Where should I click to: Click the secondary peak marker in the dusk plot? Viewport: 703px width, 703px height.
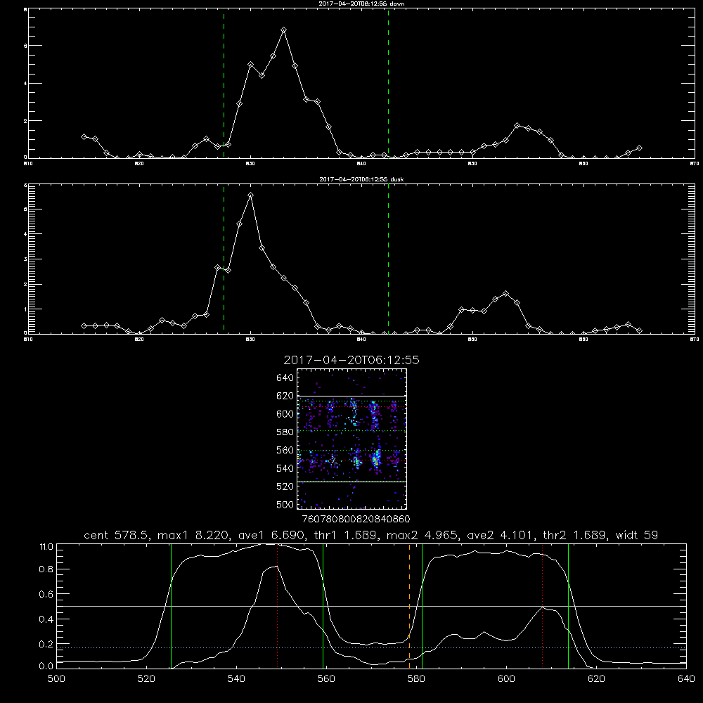pyautogui.click(x=506, y=294)
